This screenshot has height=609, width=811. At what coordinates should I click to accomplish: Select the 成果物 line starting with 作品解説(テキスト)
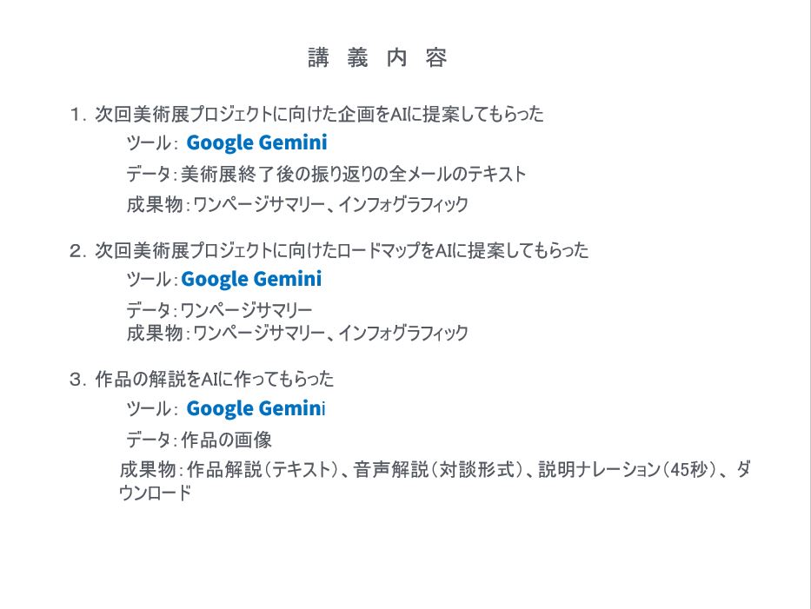coord(435,471)
